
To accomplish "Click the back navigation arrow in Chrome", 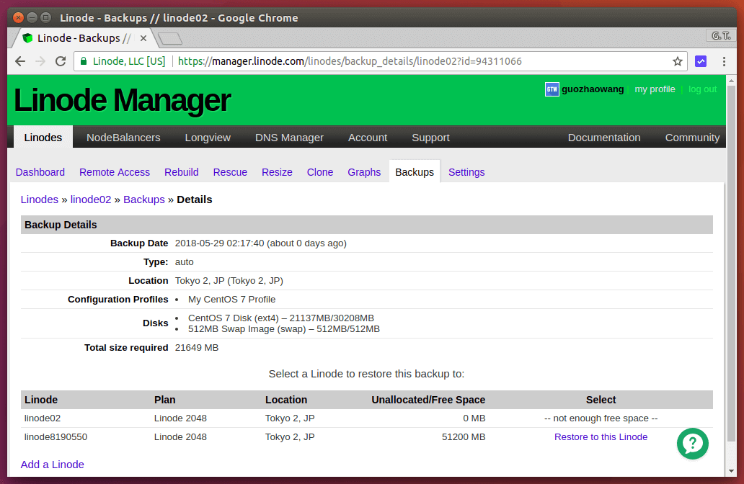I will [19, 61].
